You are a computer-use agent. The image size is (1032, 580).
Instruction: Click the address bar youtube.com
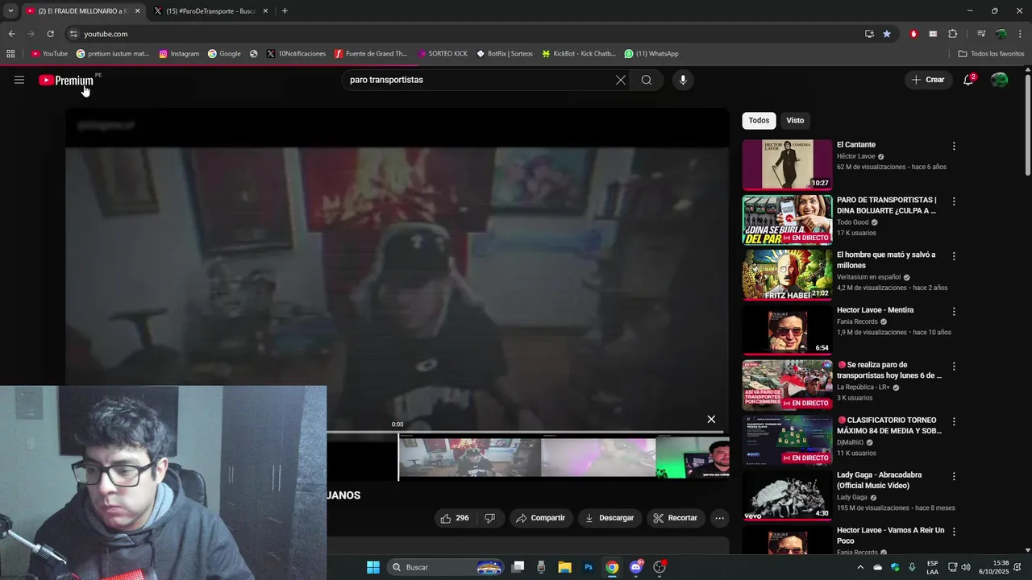(106, 34)
